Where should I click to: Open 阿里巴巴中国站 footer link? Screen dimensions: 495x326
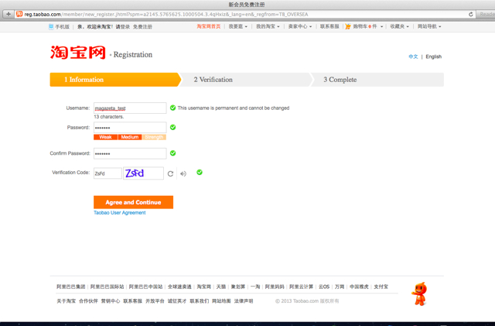point(145,287)
